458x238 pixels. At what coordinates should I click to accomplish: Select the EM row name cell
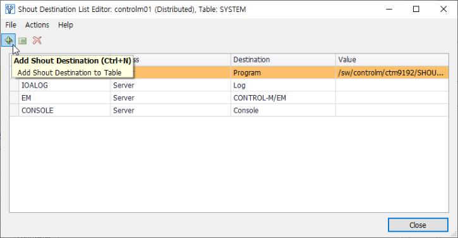(x=64, y=98)
